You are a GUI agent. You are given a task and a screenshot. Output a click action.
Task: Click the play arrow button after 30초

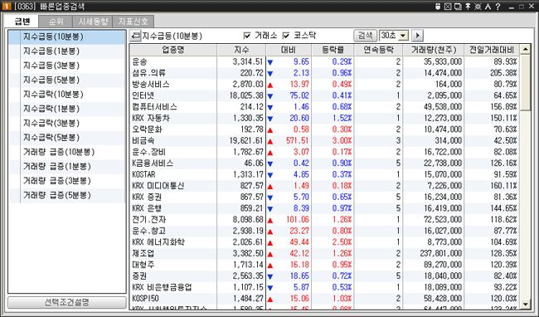[x=417, y=36]
